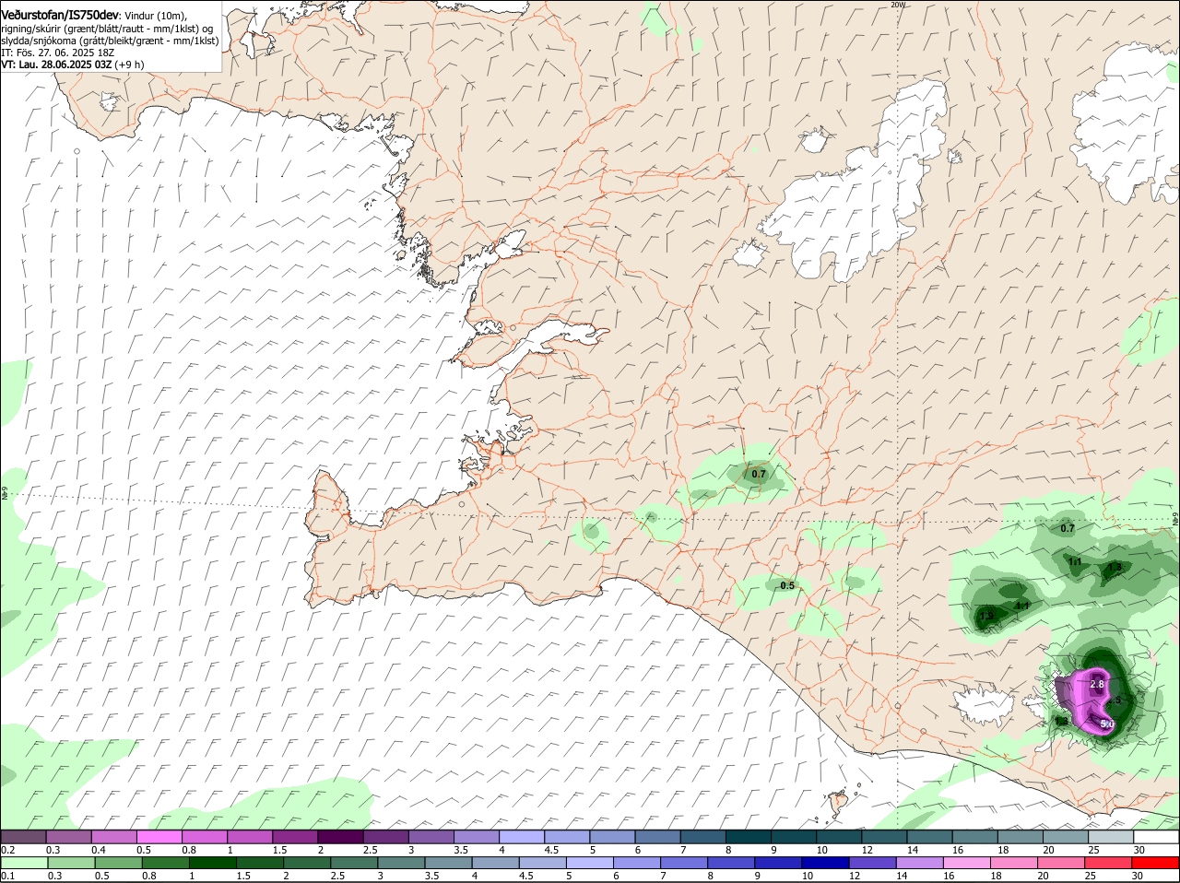Screen dimensions: 1180x883
Task: Click the bright red swatch after 30 on the lower scale
Action: tap(1156, 863)
